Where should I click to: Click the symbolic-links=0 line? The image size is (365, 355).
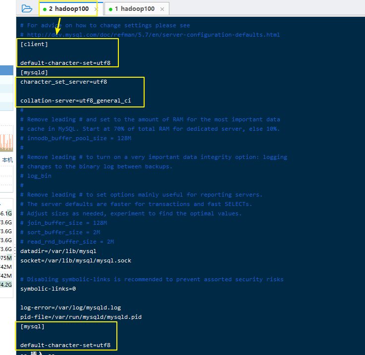pos(48,289)
